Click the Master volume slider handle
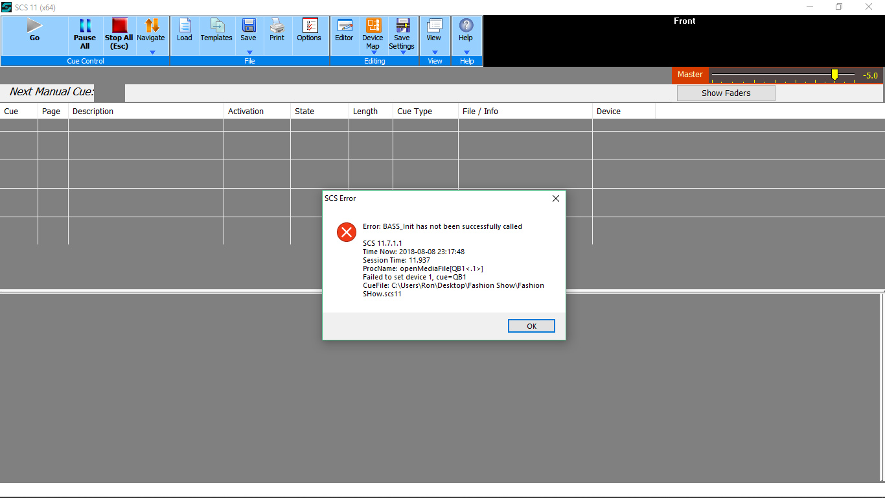 [834, 75]
